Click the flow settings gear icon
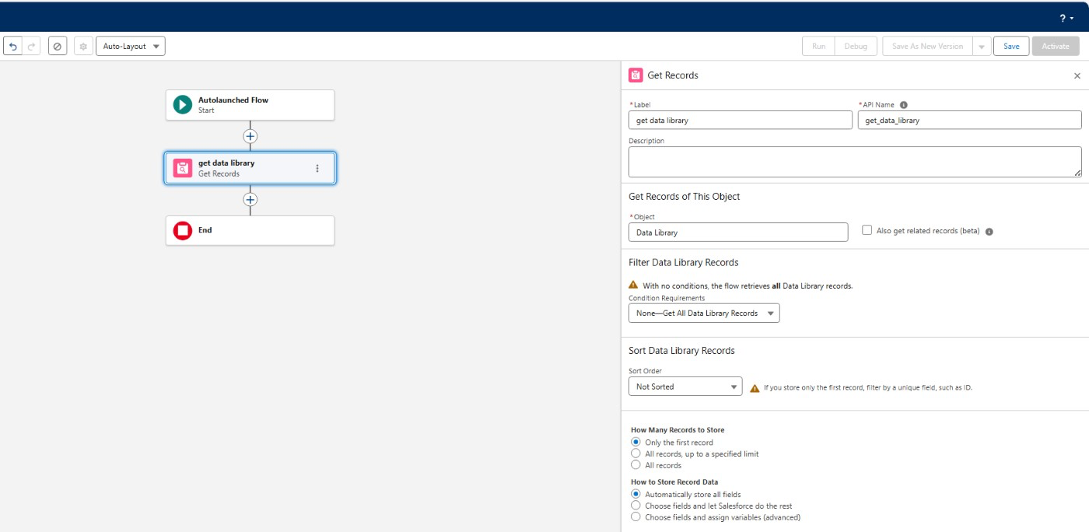 point(83,47)
